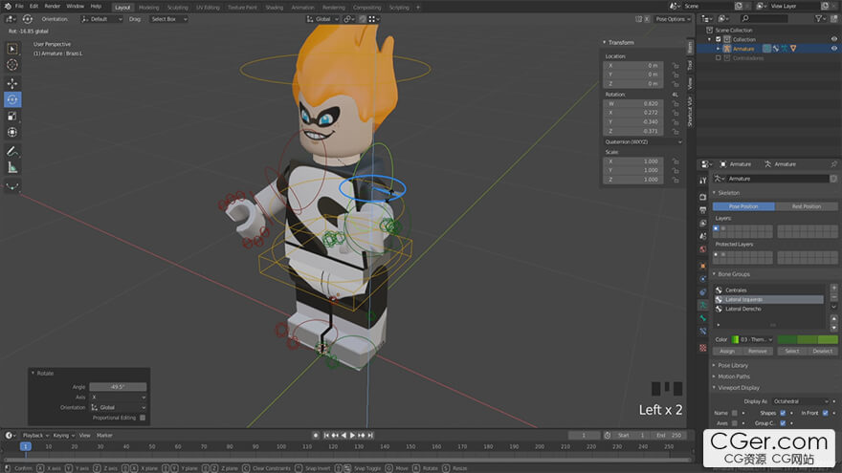The width and height of the screenshot is (842, 473).
Task: Open the Global orientation dropdown in header
Action: click(x=322, y=19)
